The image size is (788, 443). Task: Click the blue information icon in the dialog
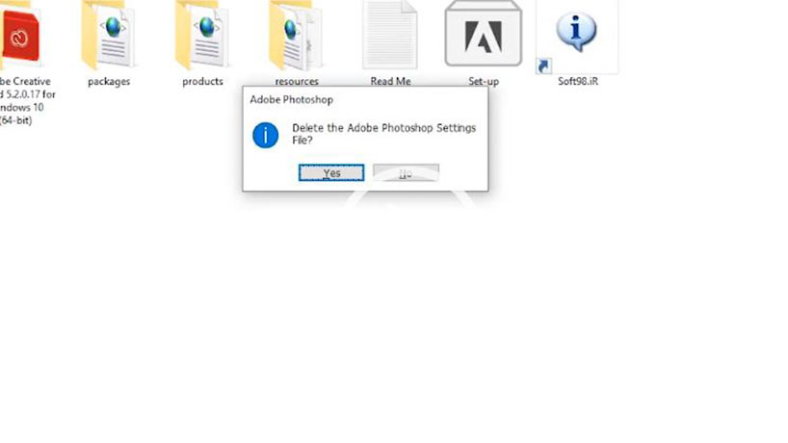[265, 135]
